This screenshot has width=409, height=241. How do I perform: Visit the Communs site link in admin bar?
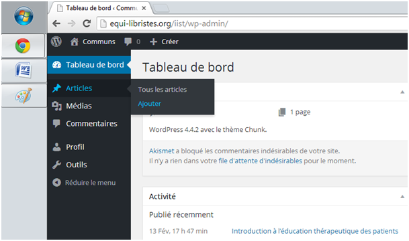coord(99,42)
